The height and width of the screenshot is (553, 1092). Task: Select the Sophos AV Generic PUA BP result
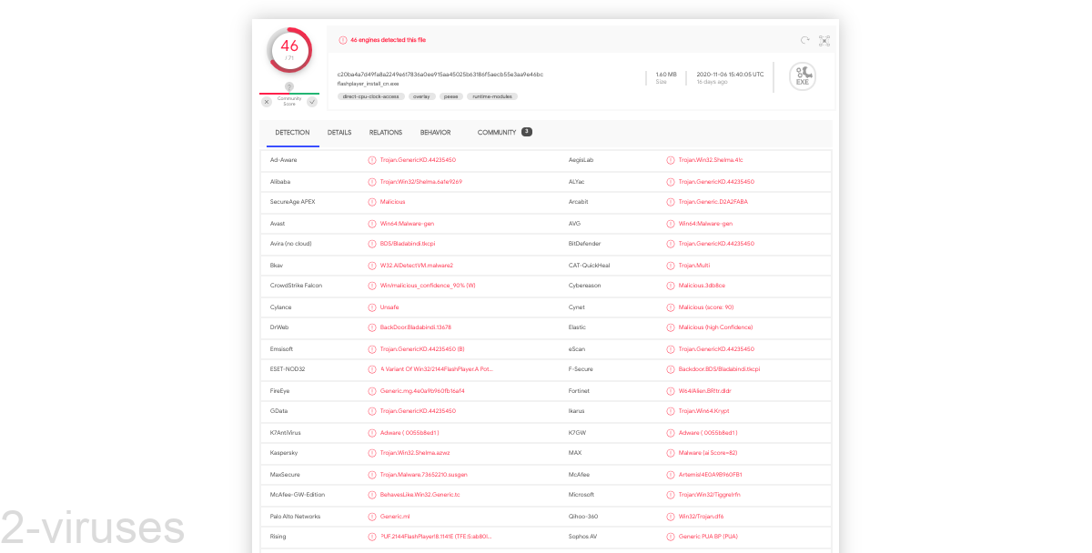tap(708, 537)
